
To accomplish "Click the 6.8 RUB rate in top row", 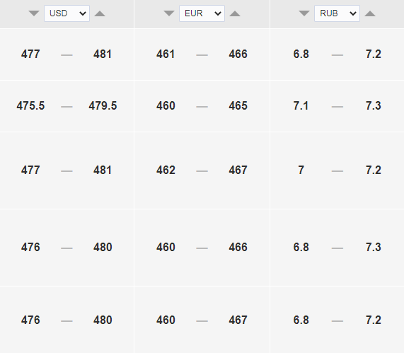I will tap(301, 54).
